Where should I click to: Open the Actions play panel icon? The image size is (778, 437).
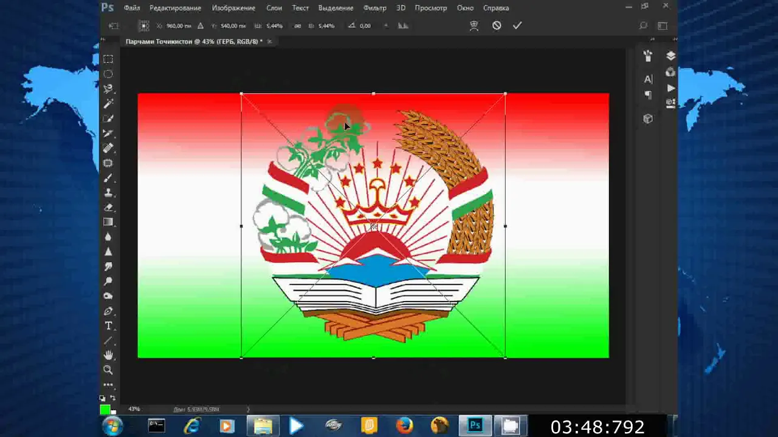[670, 88]
